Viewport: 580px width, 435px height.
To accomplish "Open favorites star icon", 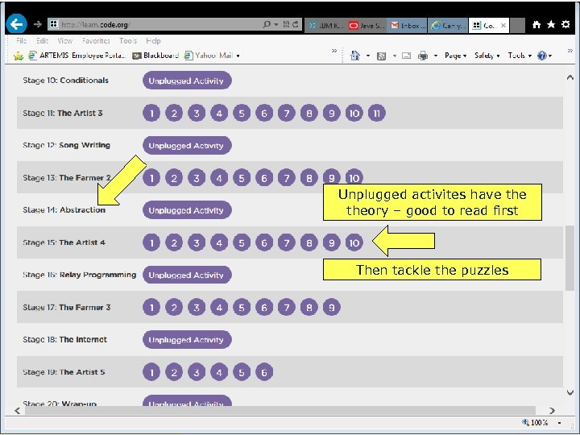I will (551, 24).
